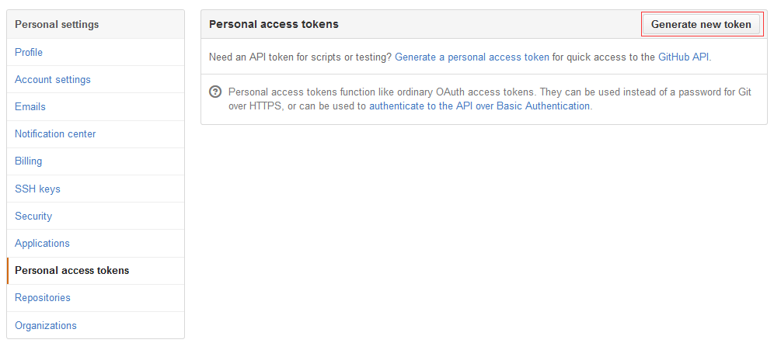The image size is (781, 350).
Task: Click the question mark help icon
Action: pos(216,92)
